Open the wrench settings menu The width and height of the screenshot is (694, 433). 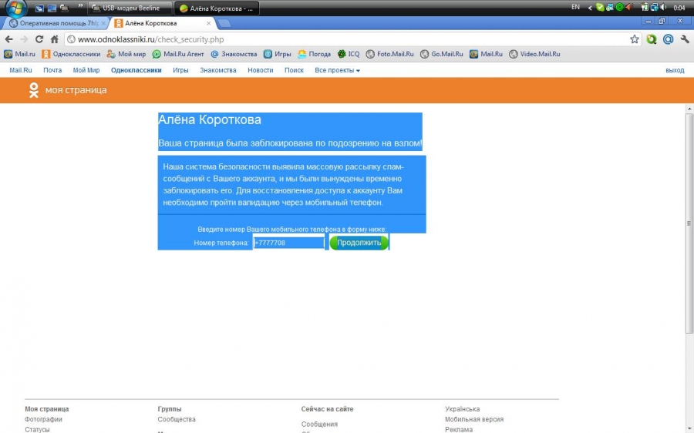point(684,39)
